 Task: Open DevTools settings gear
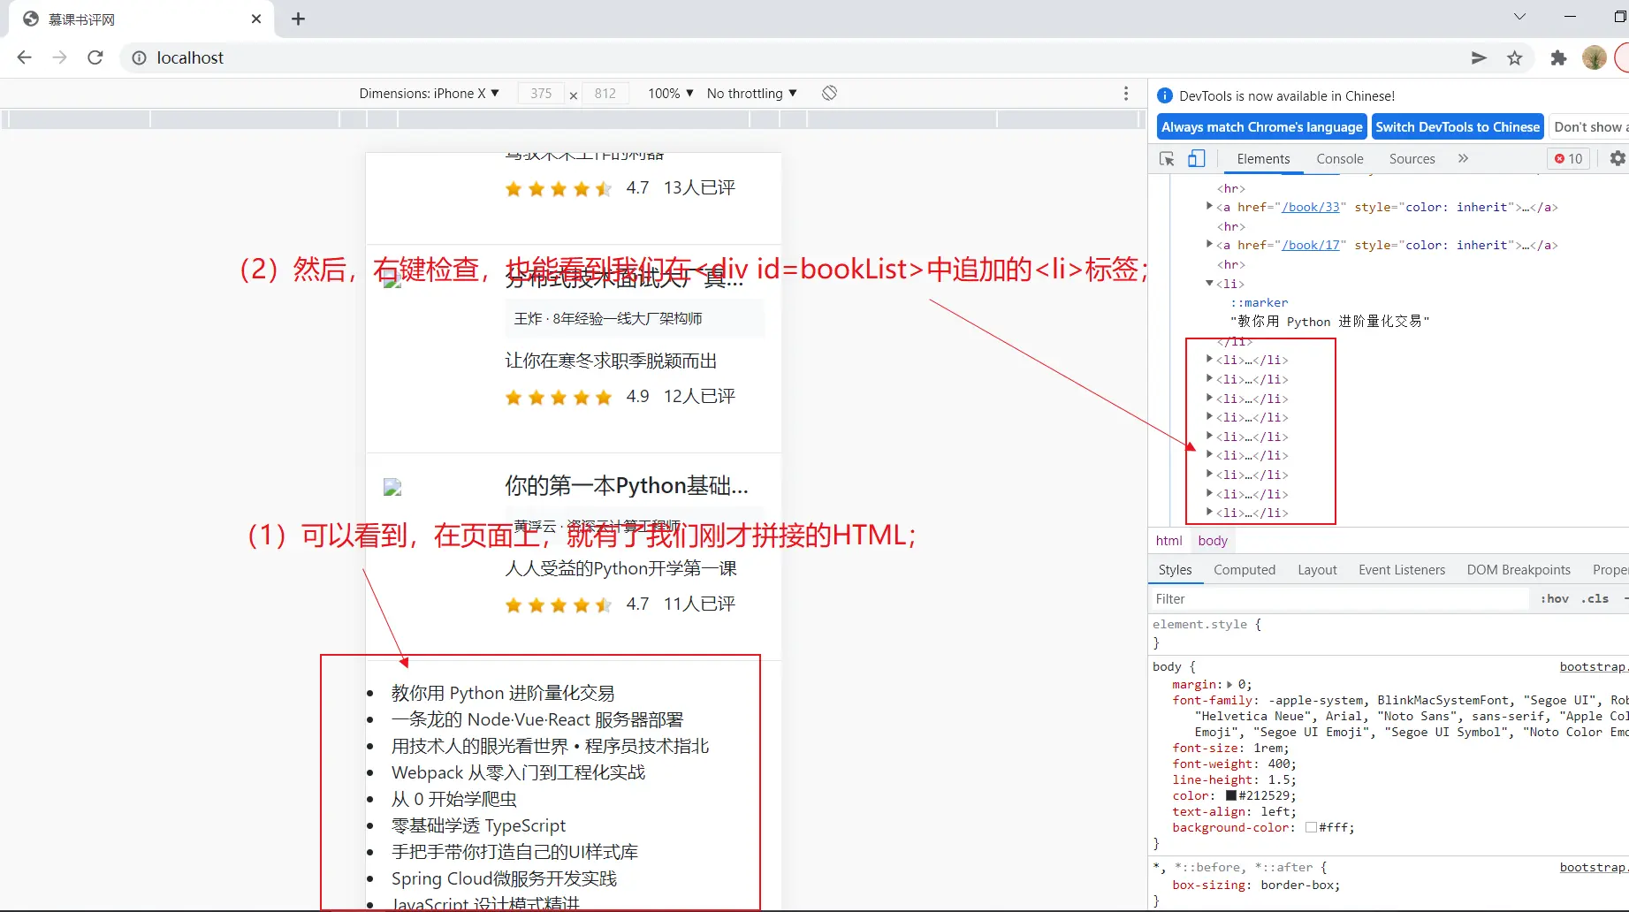1617,159
